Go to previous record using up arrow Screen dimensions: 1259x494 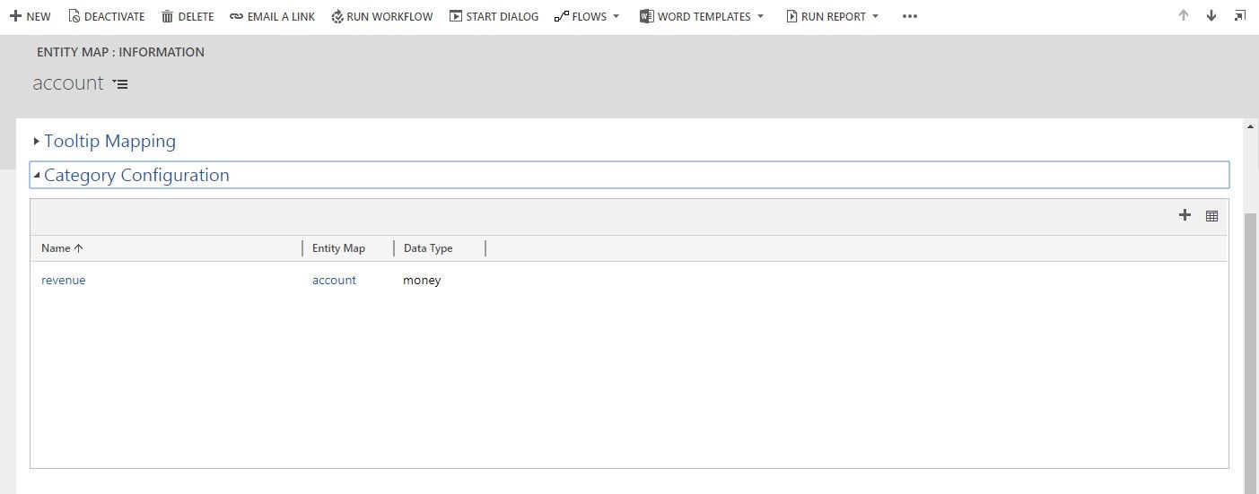coord(1184,16)
